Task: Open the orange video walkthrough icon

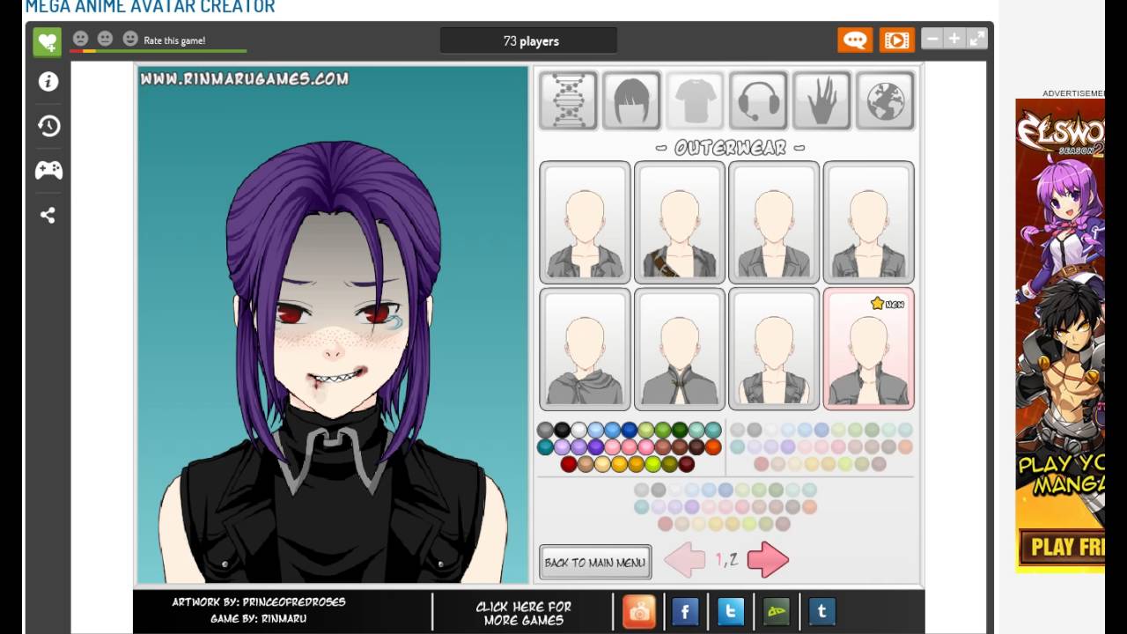Action: [x=896, y=40]
